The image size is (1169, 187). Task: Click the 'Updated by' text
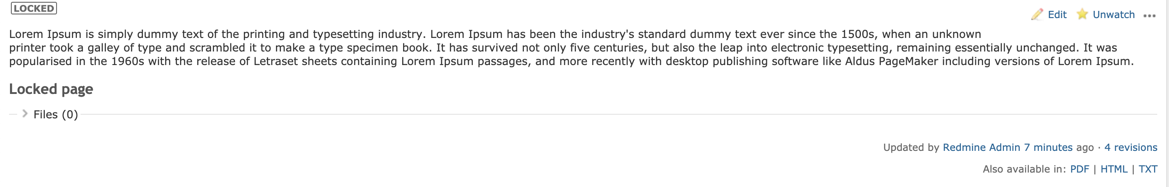[x=911, y=147]
